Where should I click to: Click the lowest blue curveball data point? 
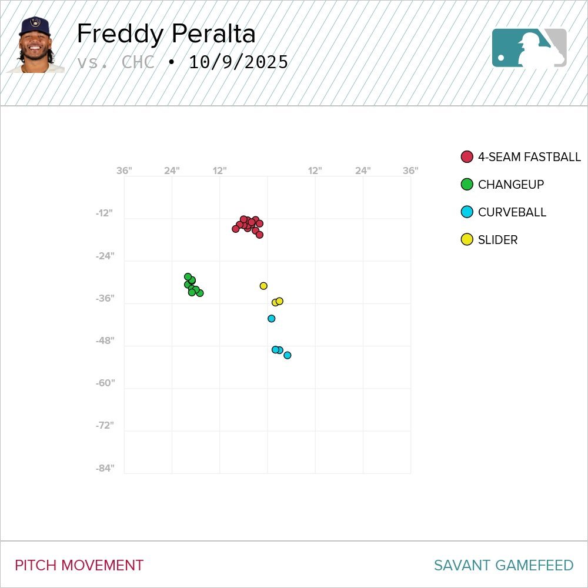click(288, 355)
